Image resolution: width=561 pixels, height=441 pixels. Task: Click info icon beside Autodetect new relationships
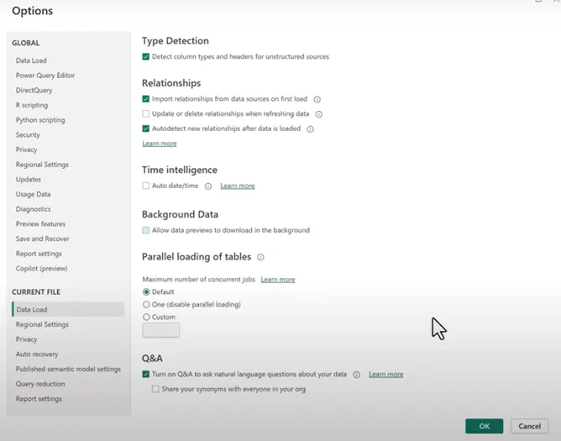pyautogui.click(x=310, y=129)
